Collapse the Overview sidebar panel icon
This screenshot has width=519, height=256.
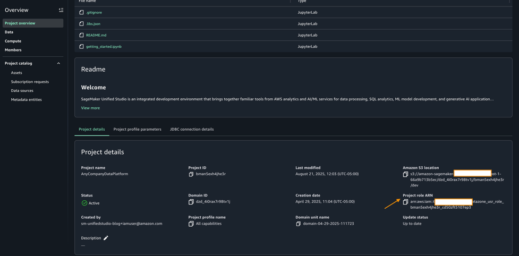61,10
